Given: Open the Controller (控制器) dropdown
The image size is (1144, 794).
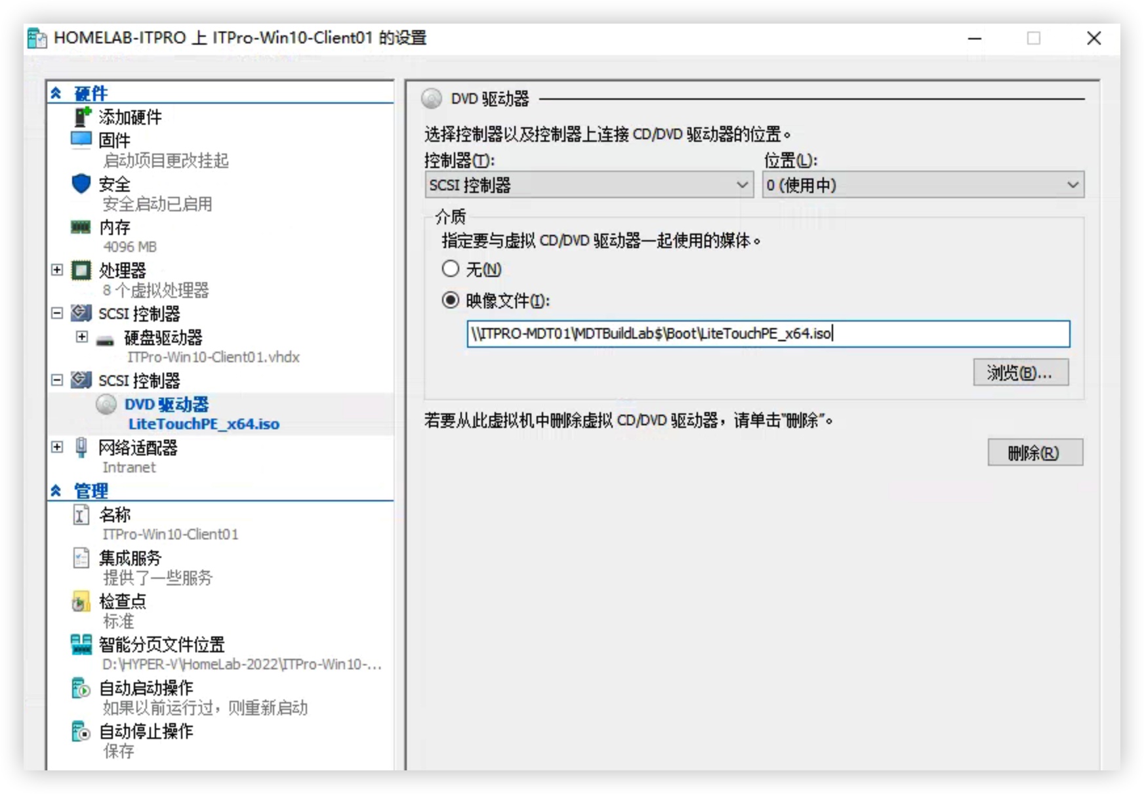Looking at the screenshot, I should (x=588, y=185).
